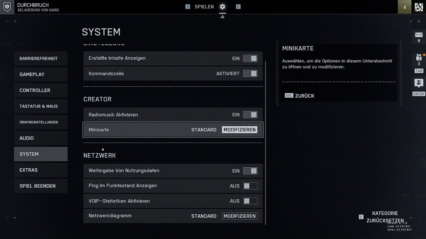Open Grafikeinstellungen category
The height and width of the screenshot is (239, 426).
pyautogui.click(x=41, y=122)
